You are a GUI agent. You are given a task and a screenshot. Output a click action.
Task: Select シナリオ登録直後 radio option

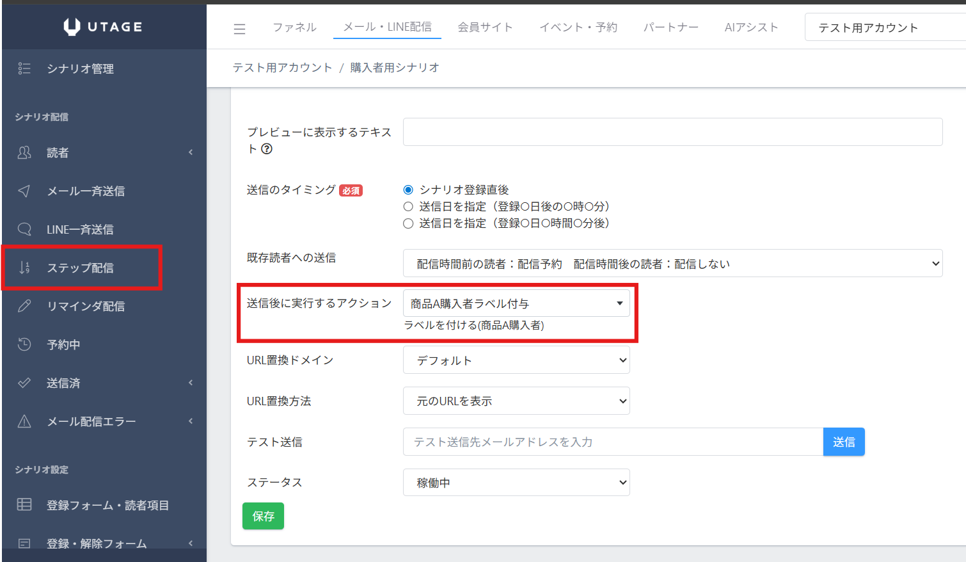[x=408, y=190]
